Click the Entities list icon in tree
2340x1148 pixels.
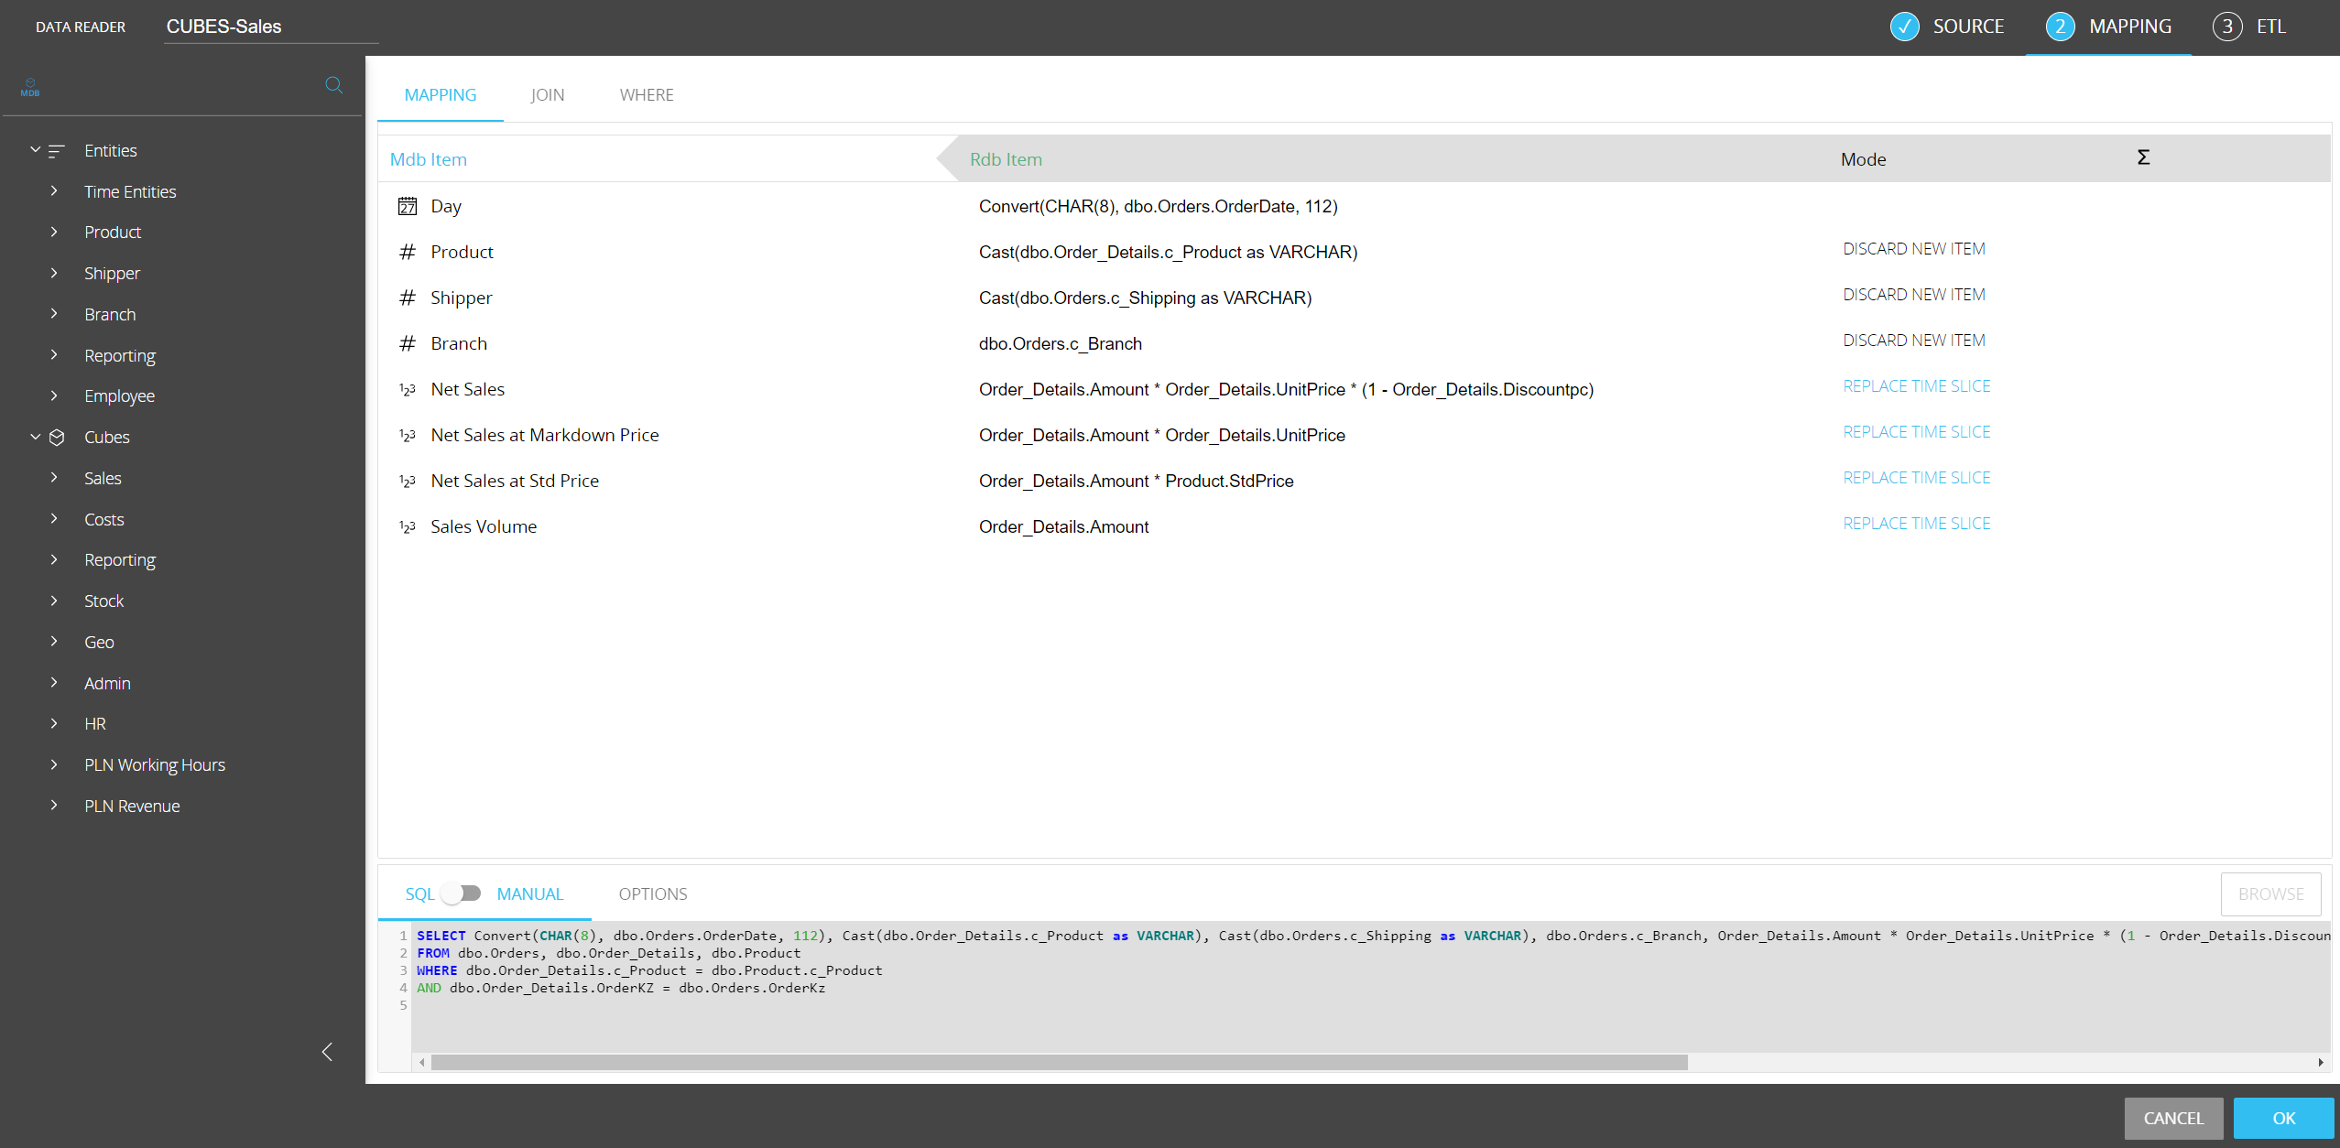pyautogui.click(x=57, y=151)
